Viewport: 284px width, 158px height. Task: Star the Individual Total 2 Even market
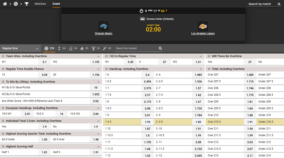[x=3, y=121]
